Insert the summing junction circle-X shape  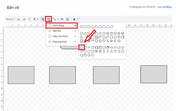click(97, 51)
